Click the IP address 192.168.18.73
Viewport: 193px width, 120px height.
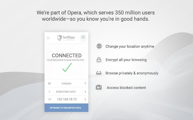66,99
